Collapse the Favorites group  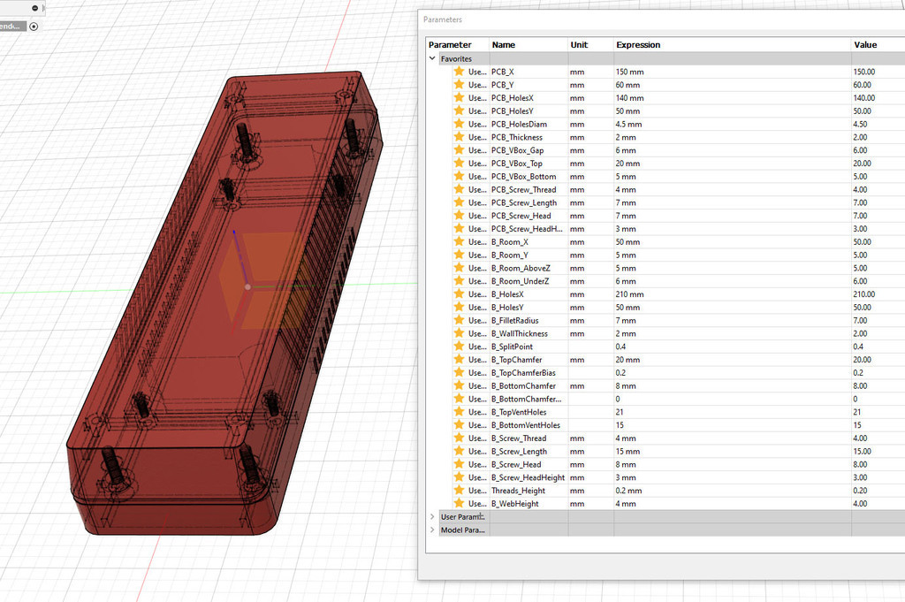(x=432, y=58)
